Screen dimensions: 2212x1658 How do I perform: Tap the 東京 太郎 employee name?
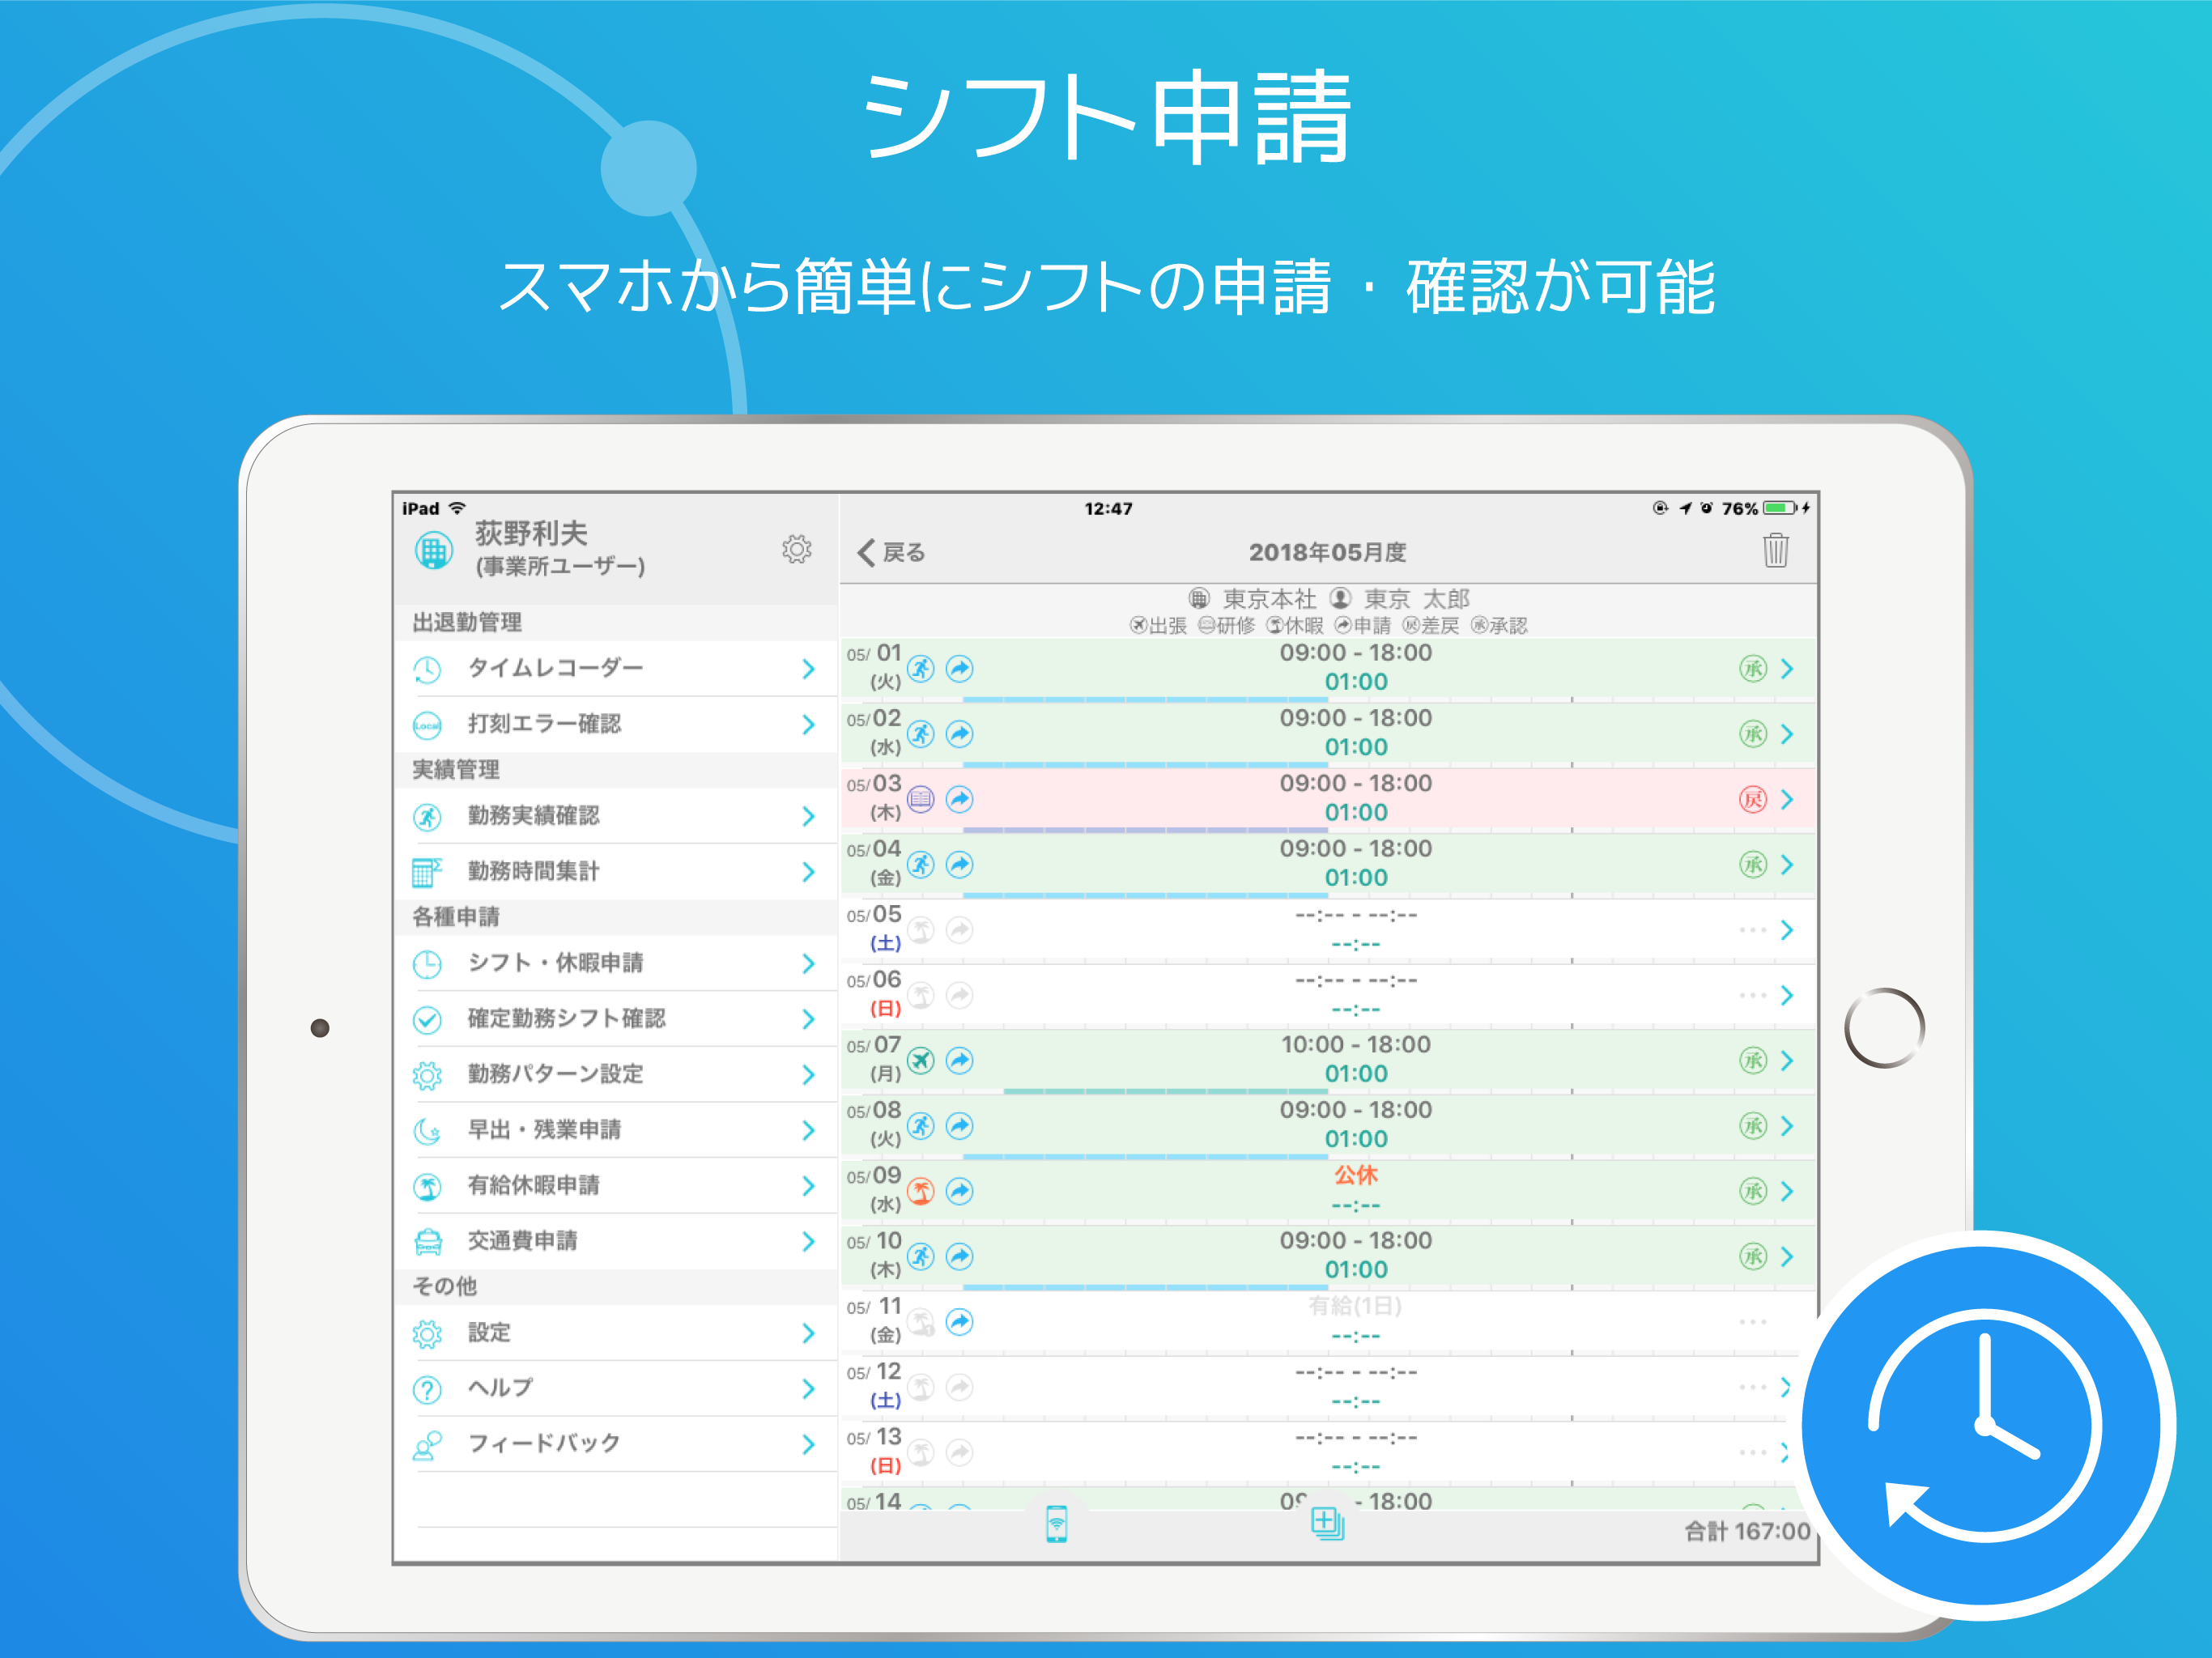click(1416, 598)
